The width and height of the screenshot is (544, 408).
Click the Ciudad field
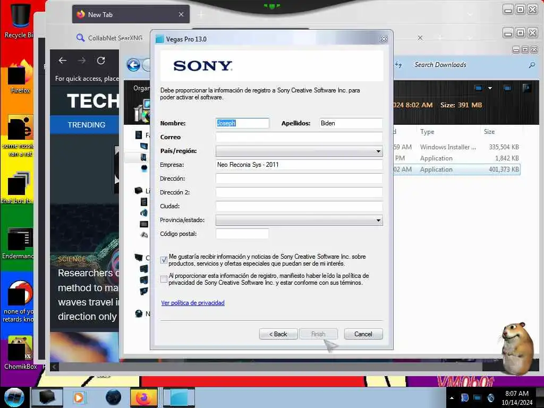tap(299, 206)
